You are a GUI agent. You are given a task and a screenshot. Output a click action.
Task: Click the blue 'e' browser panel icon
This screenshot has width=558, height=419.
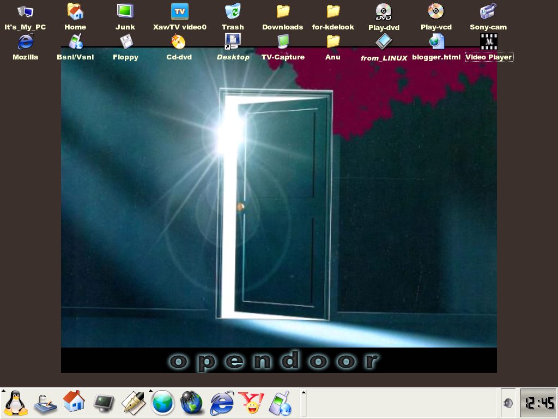pyautogui.click(x=222, y=403)
